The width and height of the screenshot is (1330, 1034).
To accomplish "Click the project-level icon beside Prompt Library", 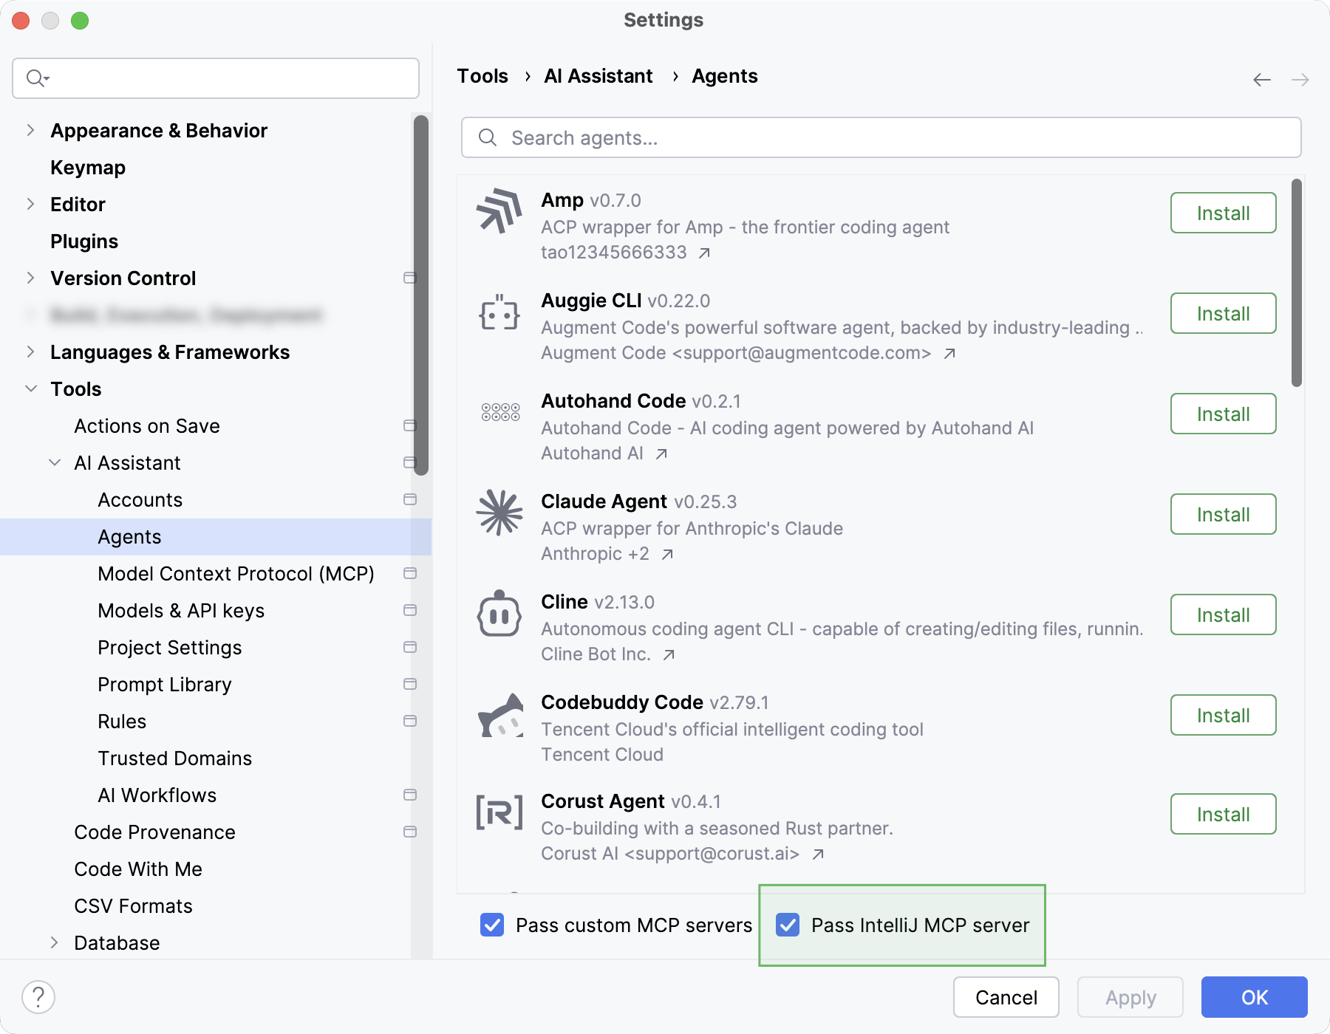I will pos(410,684).
